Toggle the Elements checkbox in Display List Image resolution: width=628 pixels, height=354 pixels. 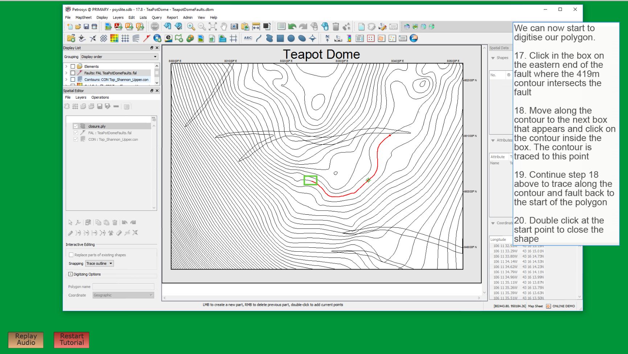click(x=73, y=66)
